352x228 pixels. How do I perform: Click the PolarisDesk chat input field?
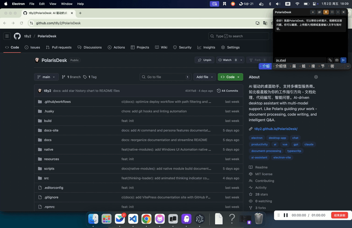tap(301, 60)
